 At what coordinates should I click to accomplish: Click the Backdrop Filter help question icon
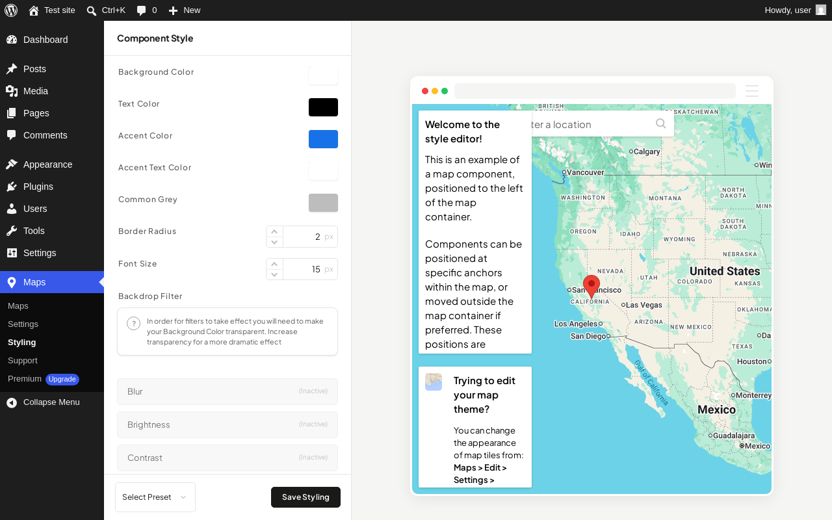pyautogui.click(x=134, y=324)
